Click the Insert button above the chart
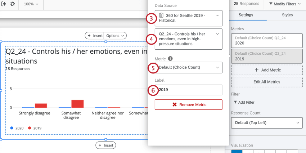 coord(95,36)
